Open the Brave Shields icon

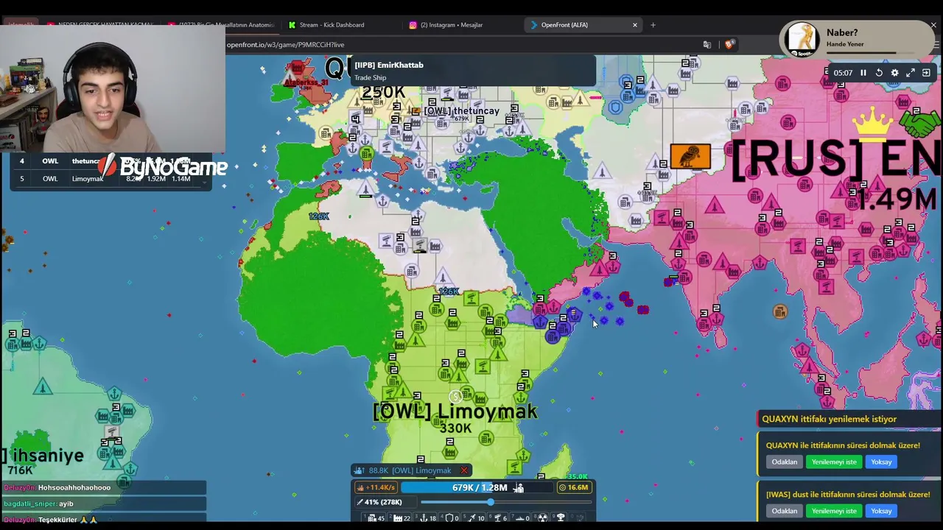coord(729,45)
